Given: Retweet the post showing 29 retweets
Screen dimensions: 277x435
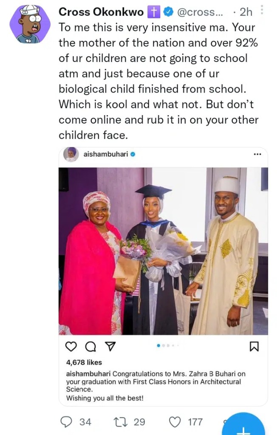Looking at the screenshot, I should pyautogui.click(x=120, y=421).
